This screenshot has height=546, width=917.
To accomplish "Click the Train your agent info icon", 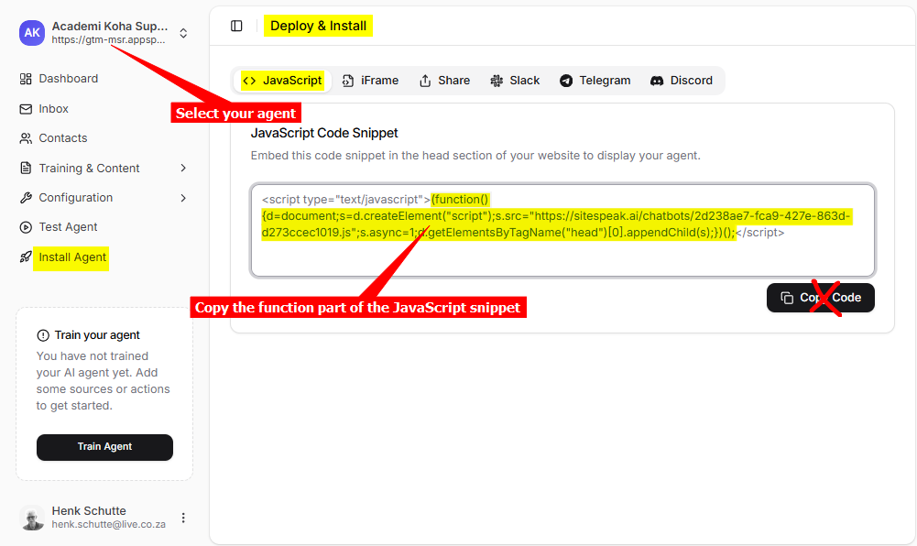I will (x=43, y=335).
